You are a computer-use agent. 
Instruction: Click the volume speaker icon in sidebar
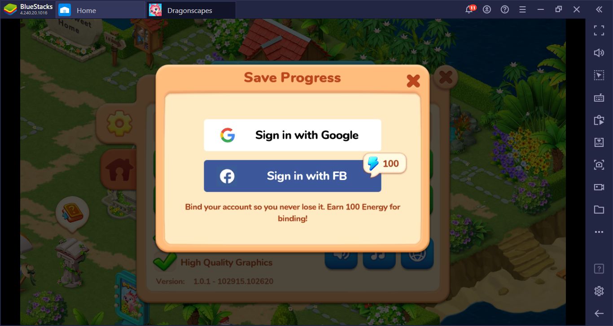coord(599,53)
